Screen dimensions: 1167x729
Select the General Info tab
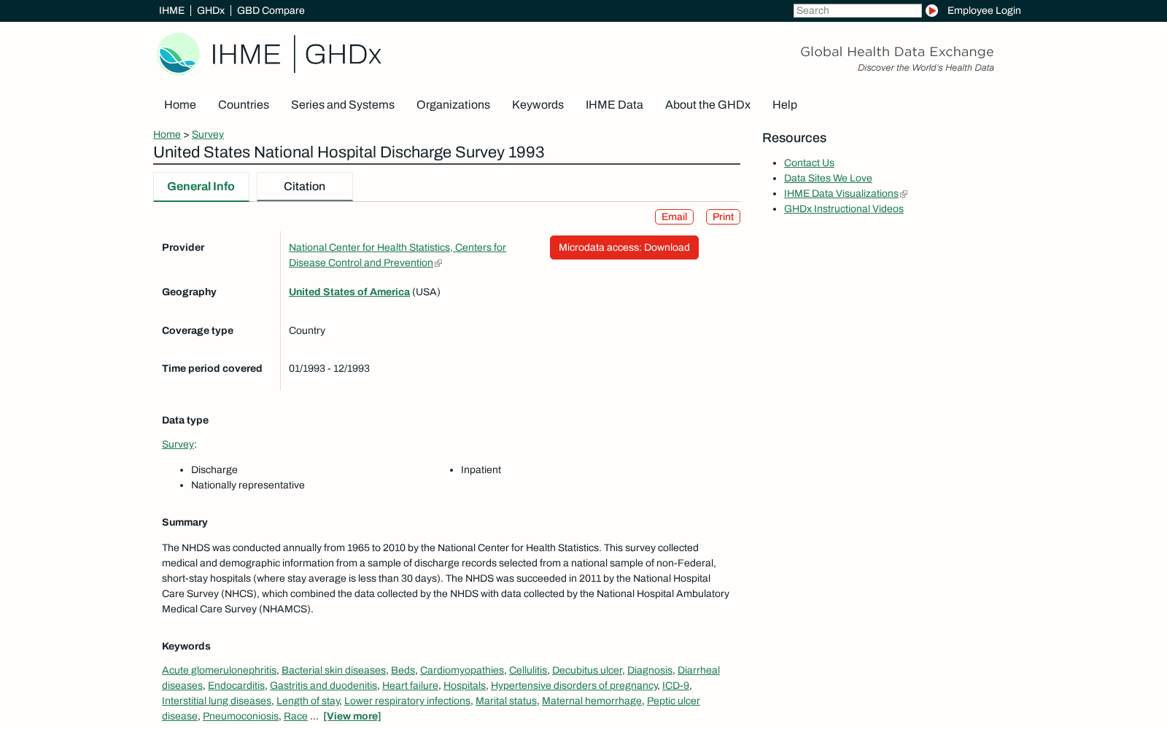click(201, 187)
